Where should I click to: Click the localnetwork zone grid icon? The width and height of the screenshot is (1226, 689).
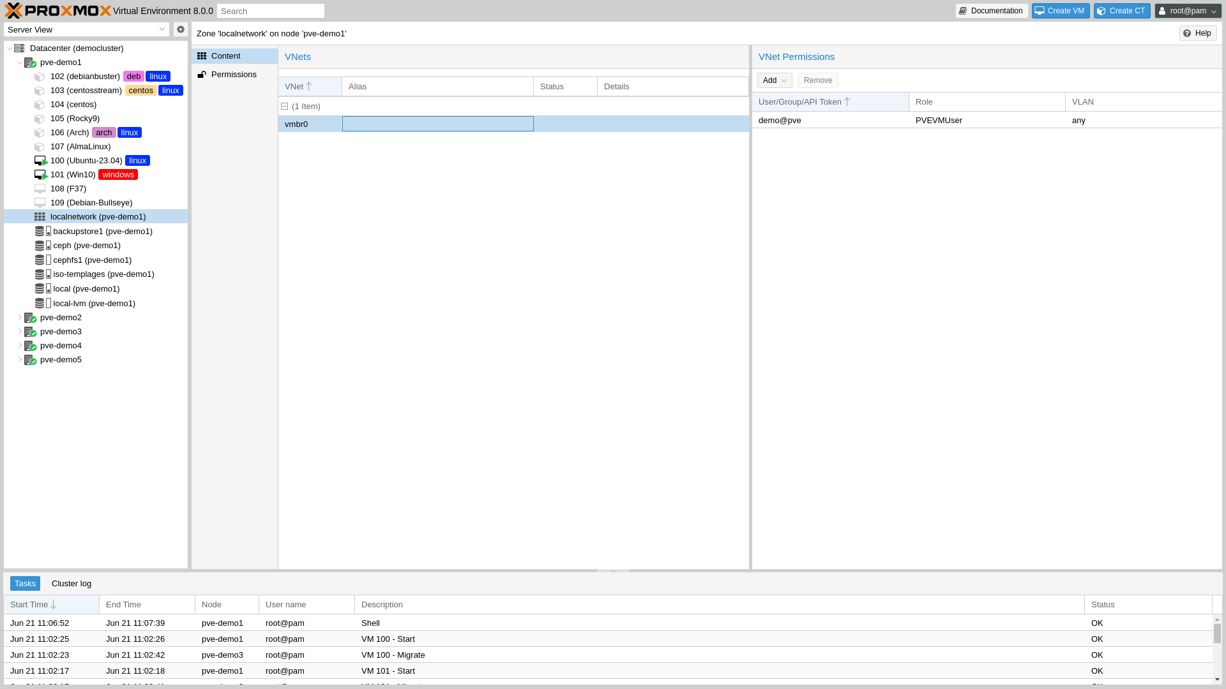[x=40, y=217]
